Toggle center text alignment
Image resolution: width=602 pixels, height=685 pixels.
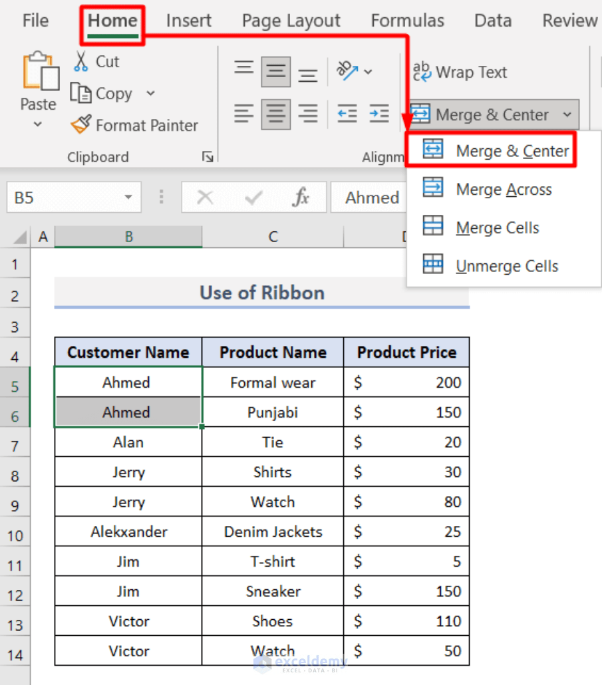[275, 114]
